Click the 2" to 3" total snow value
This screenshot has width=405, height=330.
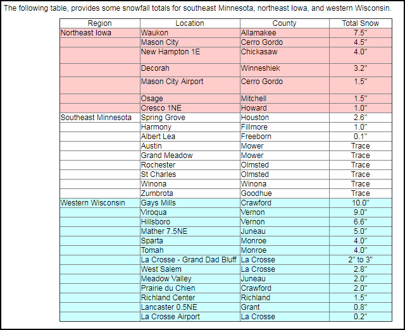(x=361, y=260)
